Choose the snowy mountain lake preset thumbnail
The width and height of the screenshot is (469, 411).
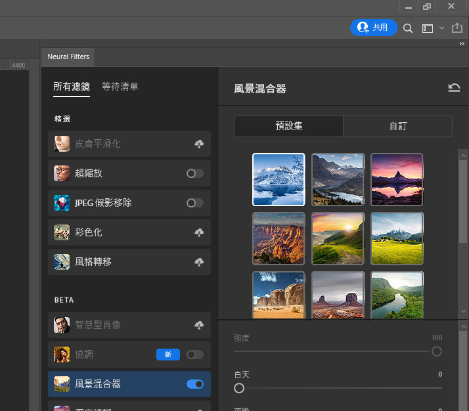[x=279, y=179]
